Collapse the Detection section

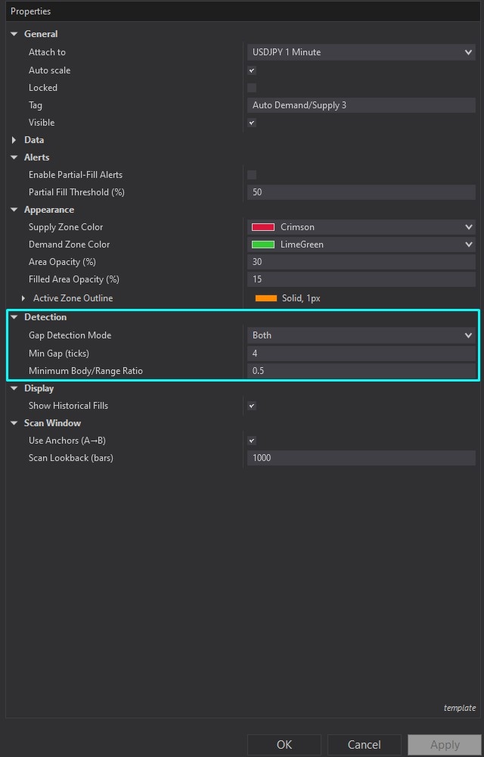[x=13, y=316]
